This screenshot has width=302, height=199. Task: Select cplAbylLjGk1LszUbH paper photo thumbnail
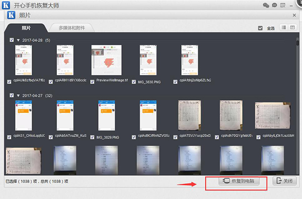point(273,115)
